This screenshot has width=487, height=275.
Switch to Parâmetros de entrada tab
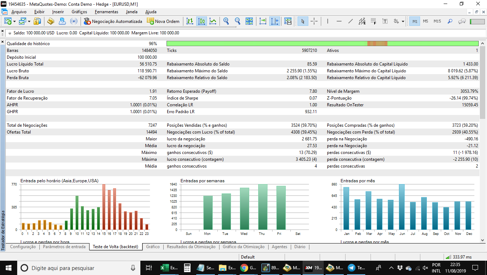tap(64, 247)
